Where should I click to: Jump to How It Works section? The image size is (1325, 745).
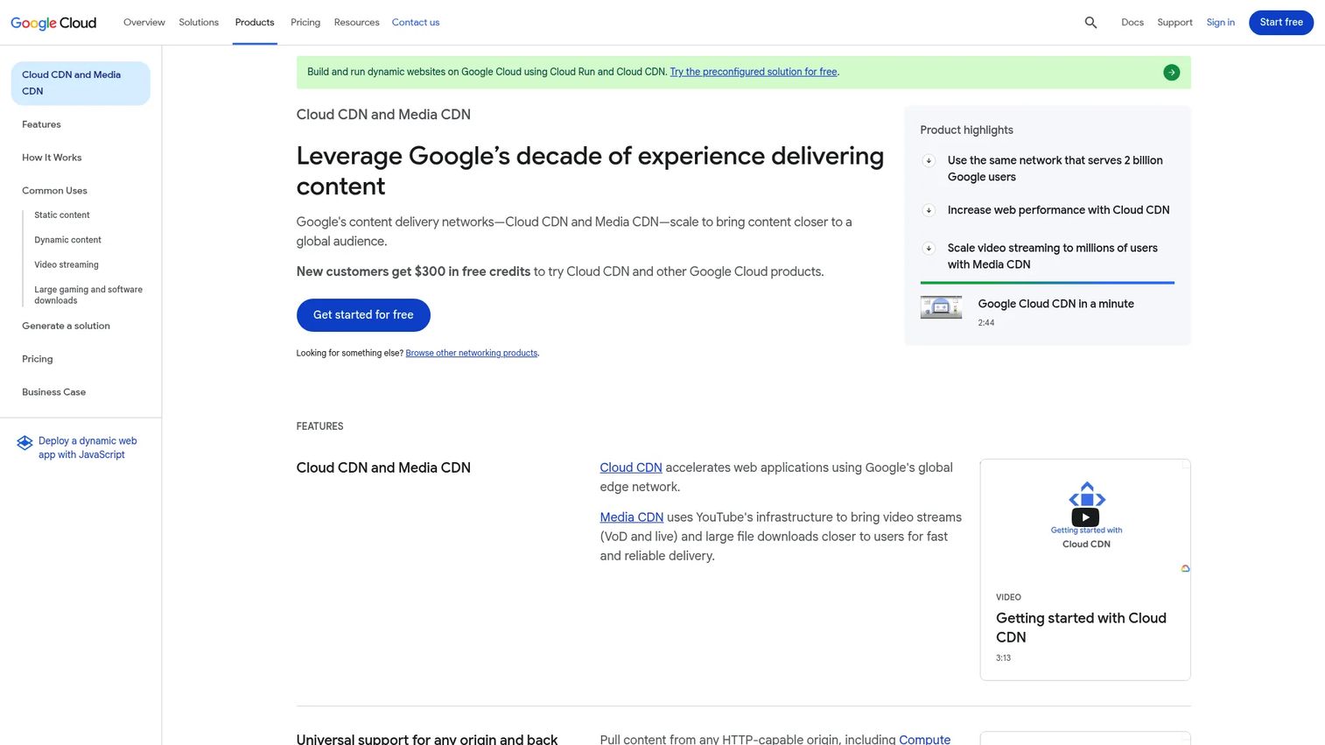[x=52, y=158]
